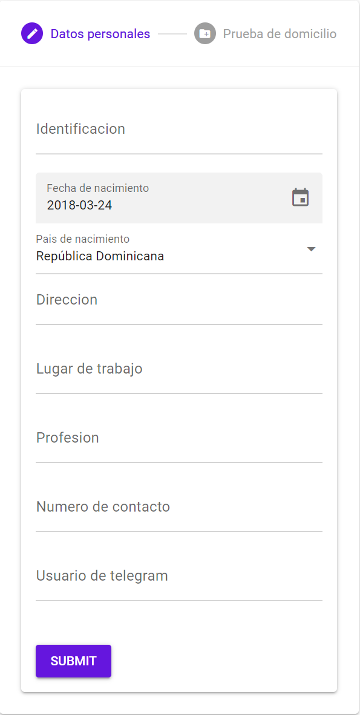The width and height of the screenshot is (360, 715).
Task: Focus the Direccion text field
Action: coord(179,302)
